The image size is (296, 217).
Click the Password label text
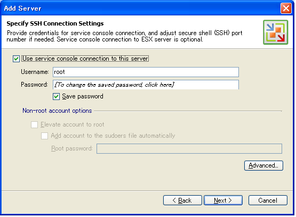tap(34, 85)
